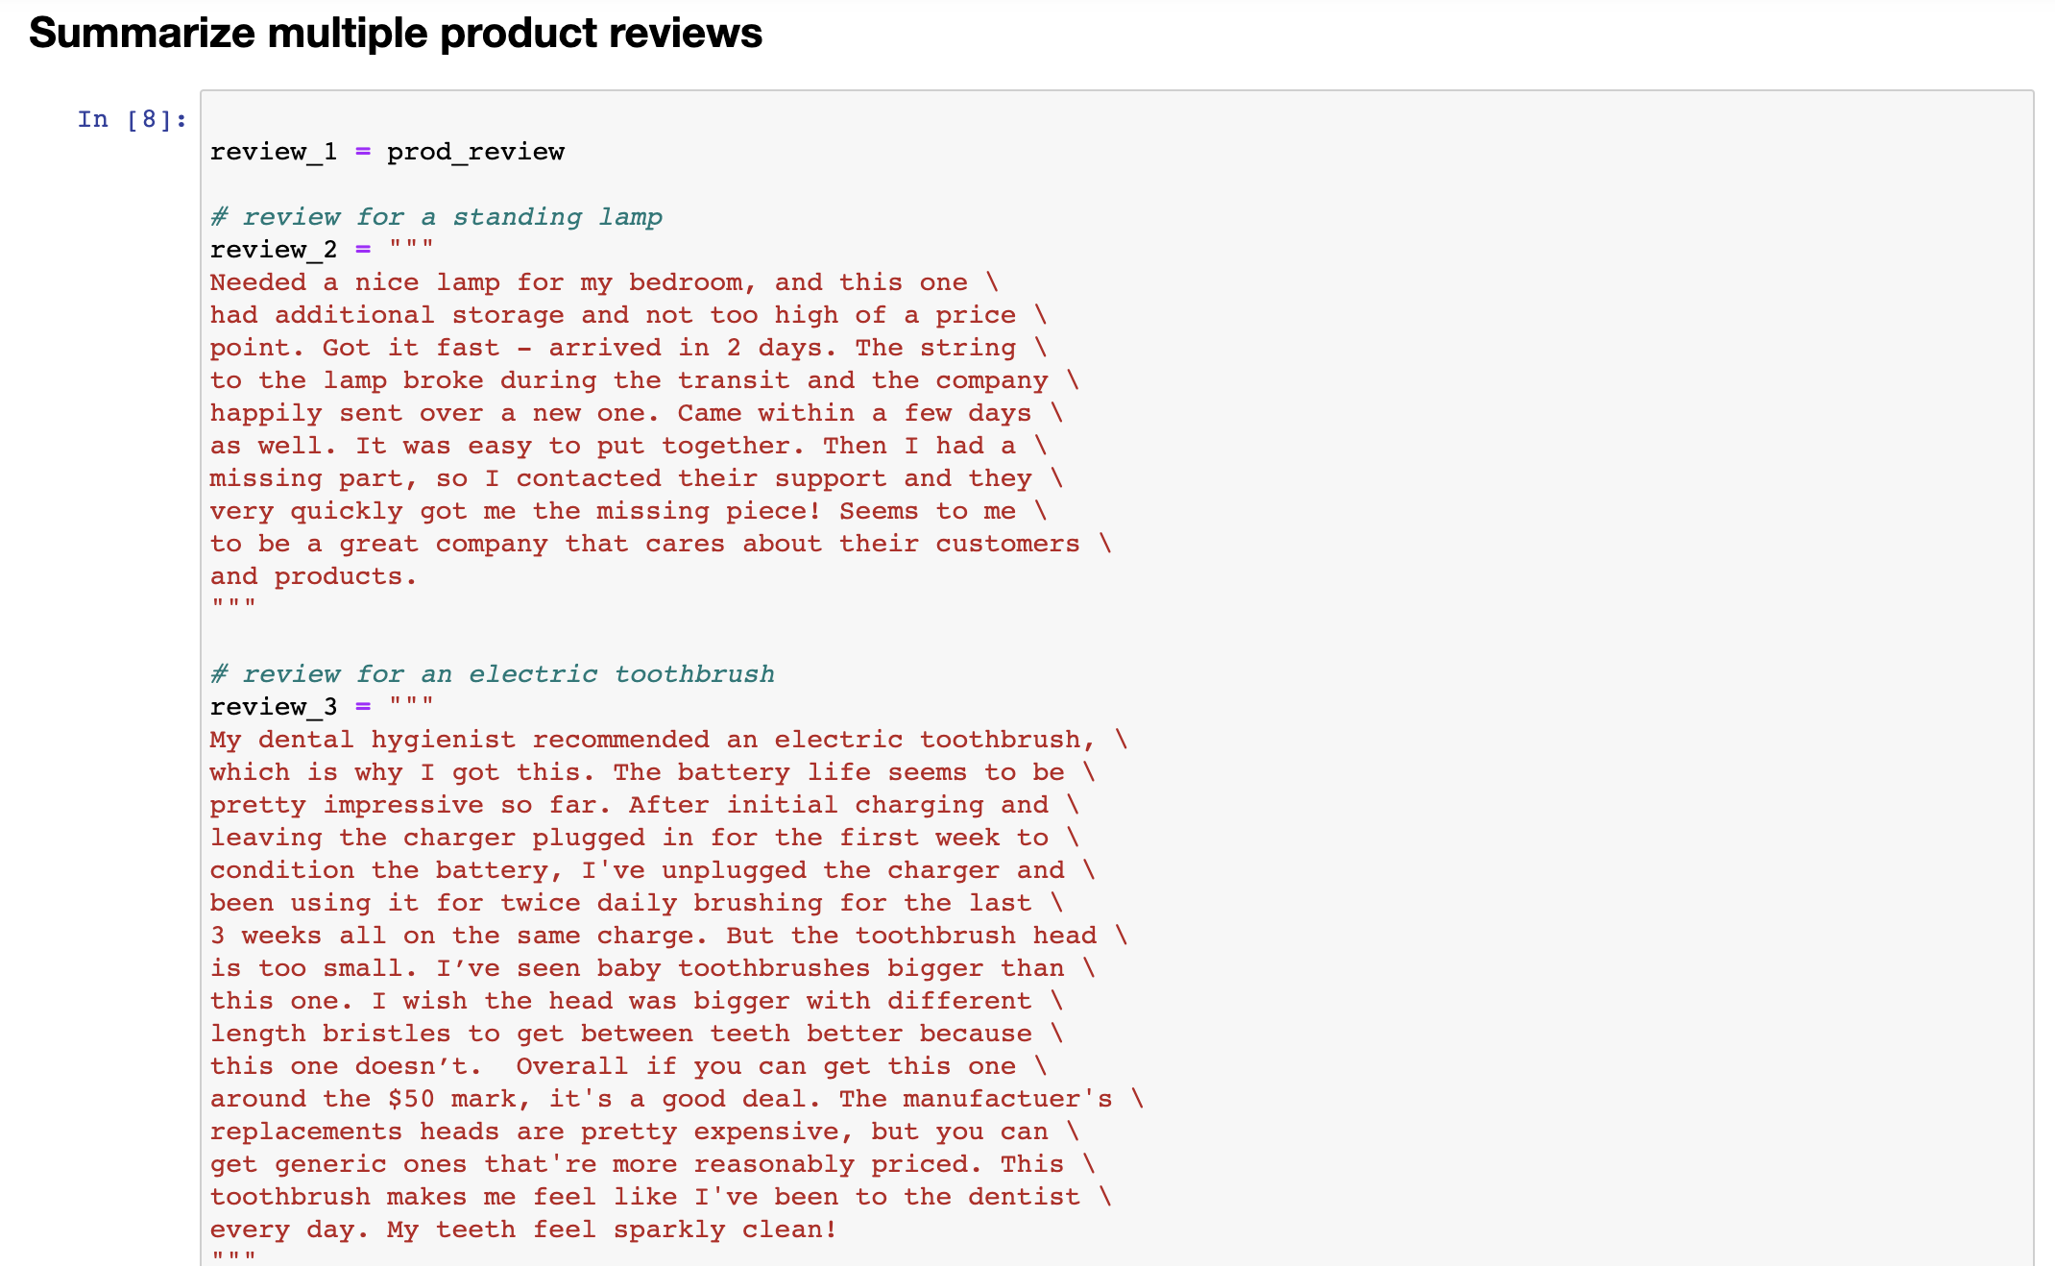Click the line 'around the $50 mark'

click(677, 1099)
